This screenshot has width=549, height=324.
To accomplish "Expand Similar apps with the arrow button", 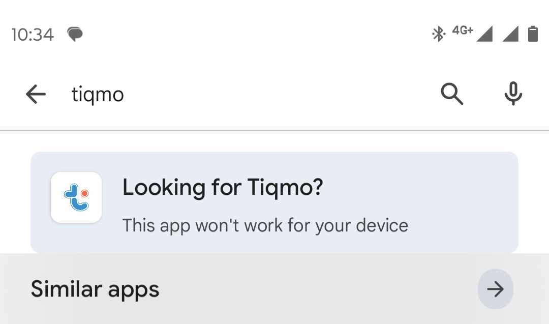I will [x=495, y=289].
